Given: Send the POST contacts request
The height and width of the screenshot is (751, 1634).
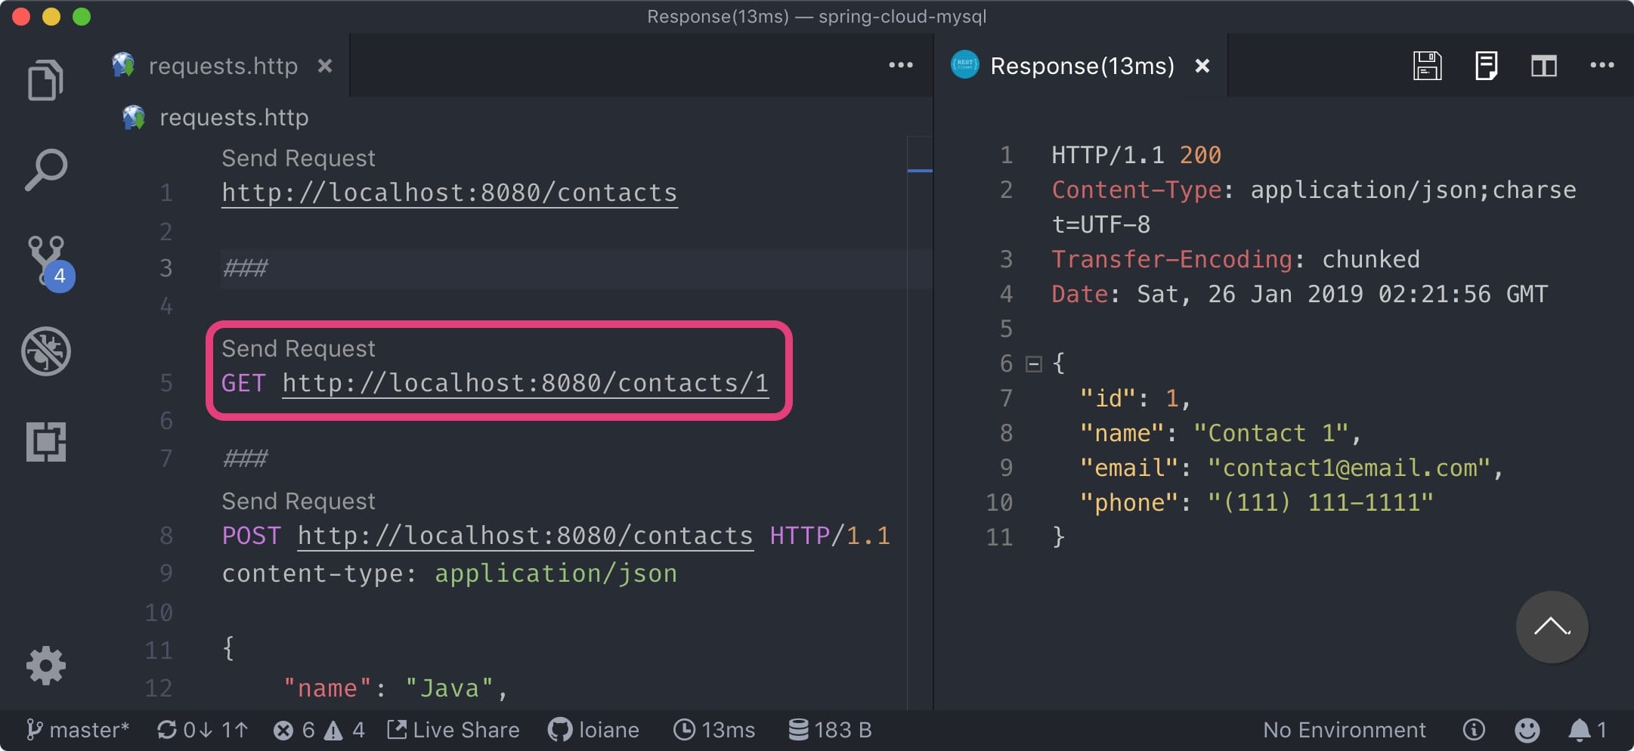Looking at the screenshot, I should [298, 500].
